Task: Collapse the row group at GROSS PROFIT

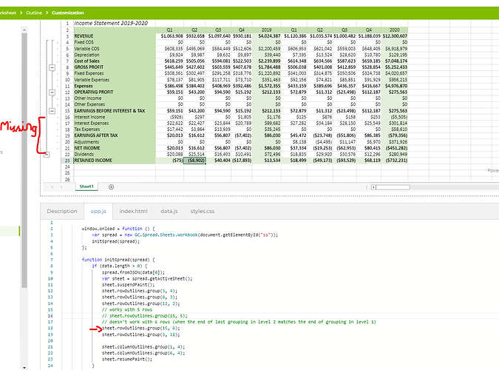Action: (52, 66)
